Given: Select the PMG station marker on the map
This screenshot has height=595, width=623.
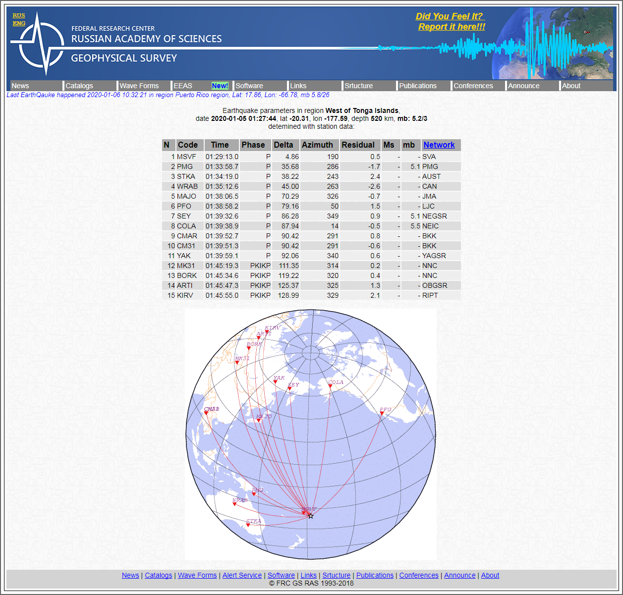Looking at the screenshot, I should [254, 494].
